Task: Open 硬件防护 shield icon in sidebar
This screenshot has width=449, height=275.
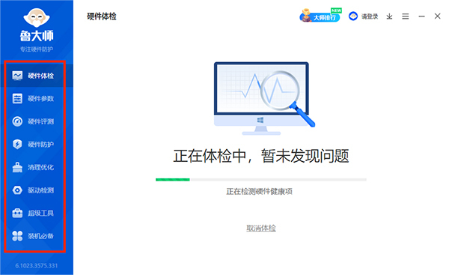Action: click(x=17, y=144)
